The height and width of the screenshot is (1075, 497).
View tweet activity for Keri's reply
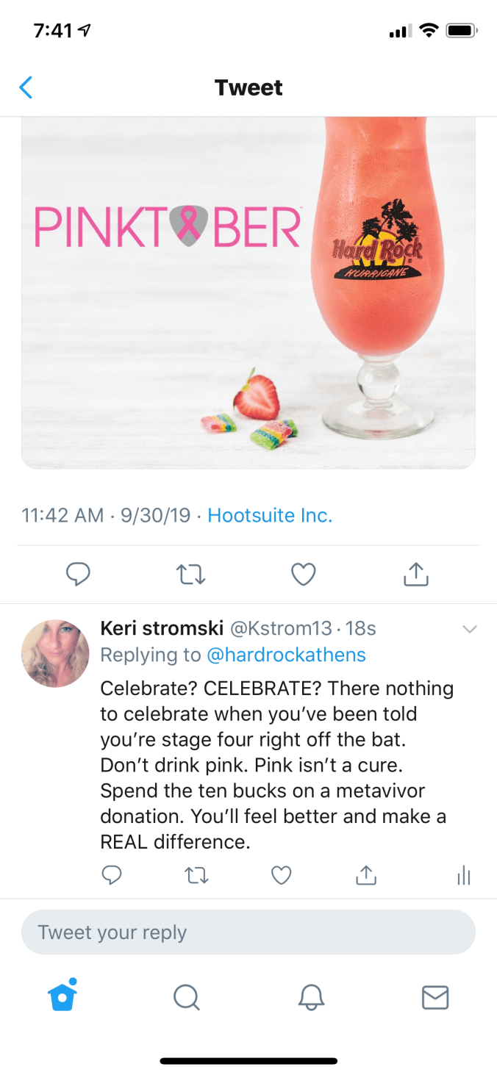pos(463,874)
